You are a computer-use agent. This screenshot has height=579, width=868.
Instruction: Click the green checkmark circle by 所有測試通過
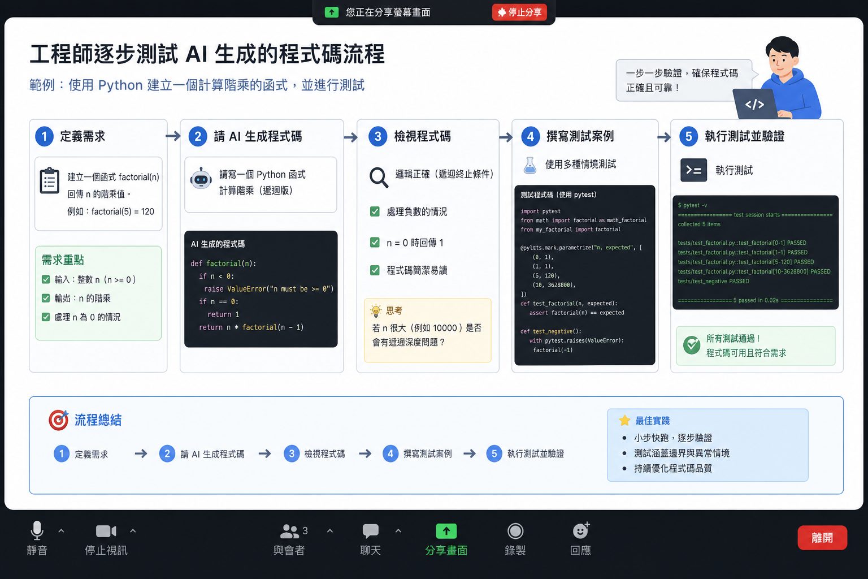(x=692, y=345)
